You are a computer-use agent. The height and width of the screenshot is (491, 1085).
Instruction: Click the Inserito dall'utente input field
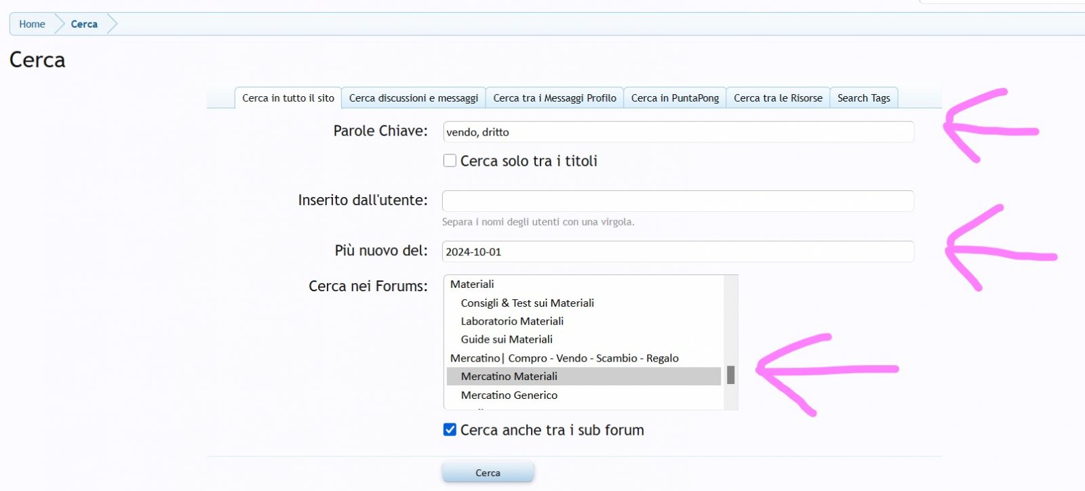pyautogui.click(x=678, y=201)
